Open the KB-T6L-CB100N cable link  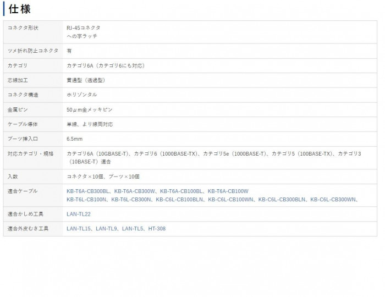[86, 200]
